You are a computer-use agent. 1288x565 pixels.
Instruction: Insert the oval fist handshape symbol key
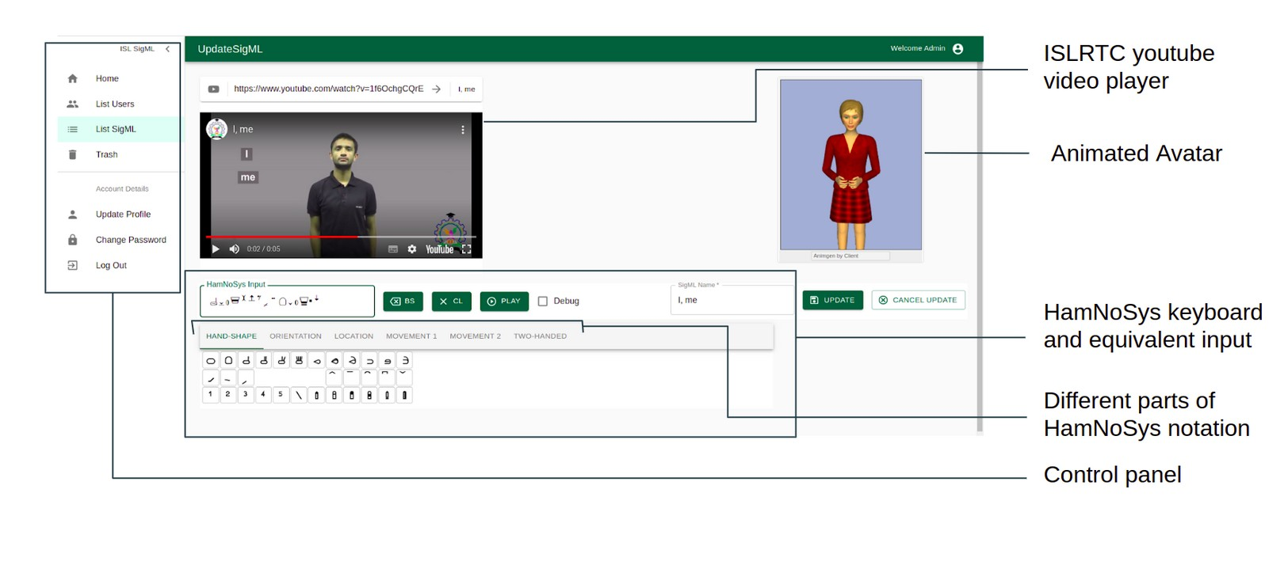coord(211,361)
